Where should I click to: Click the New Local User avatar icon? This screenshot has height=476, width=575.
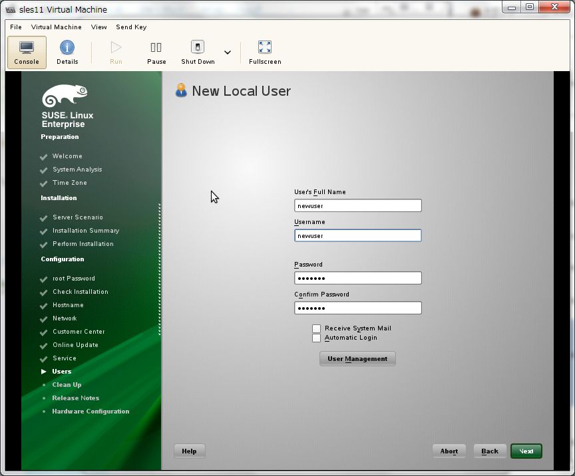click(x=181, y=90)
